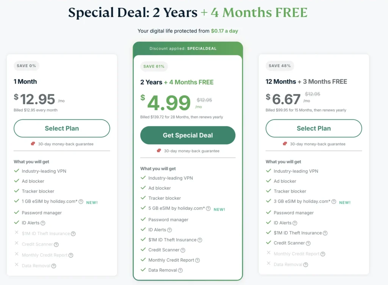Select Plan for 12 Months + 3 Months FREE

click(314, 128)
